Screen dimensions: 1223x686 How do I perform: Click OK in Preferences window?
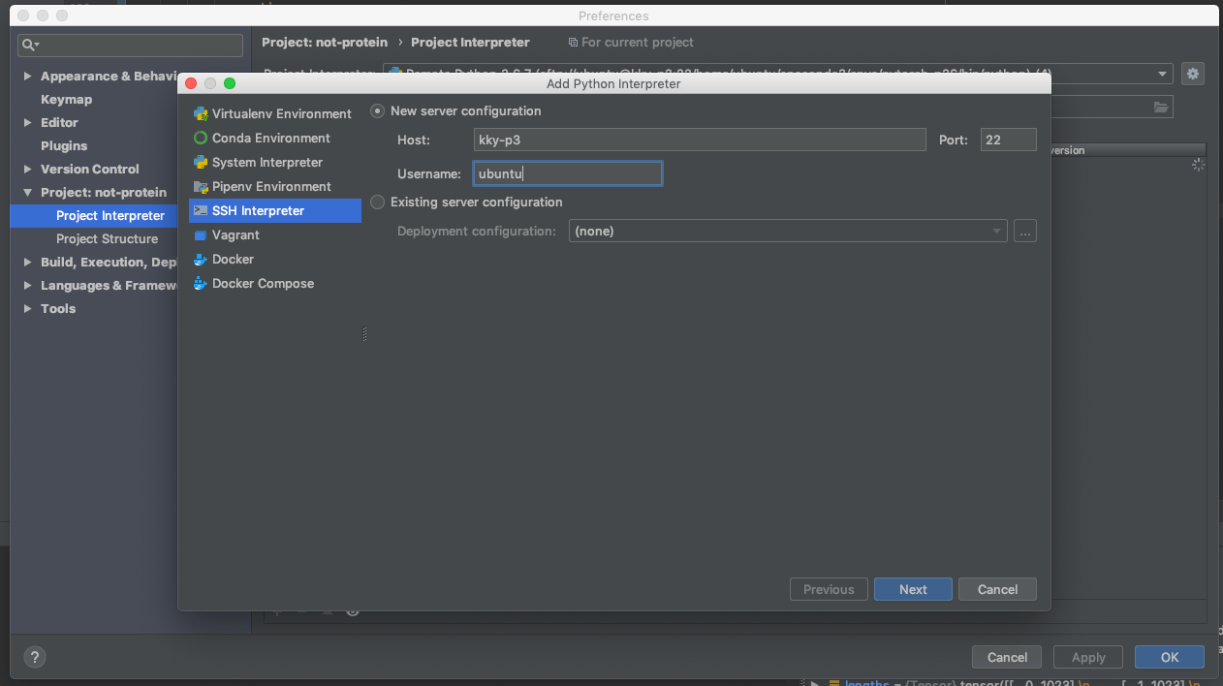1170,657
